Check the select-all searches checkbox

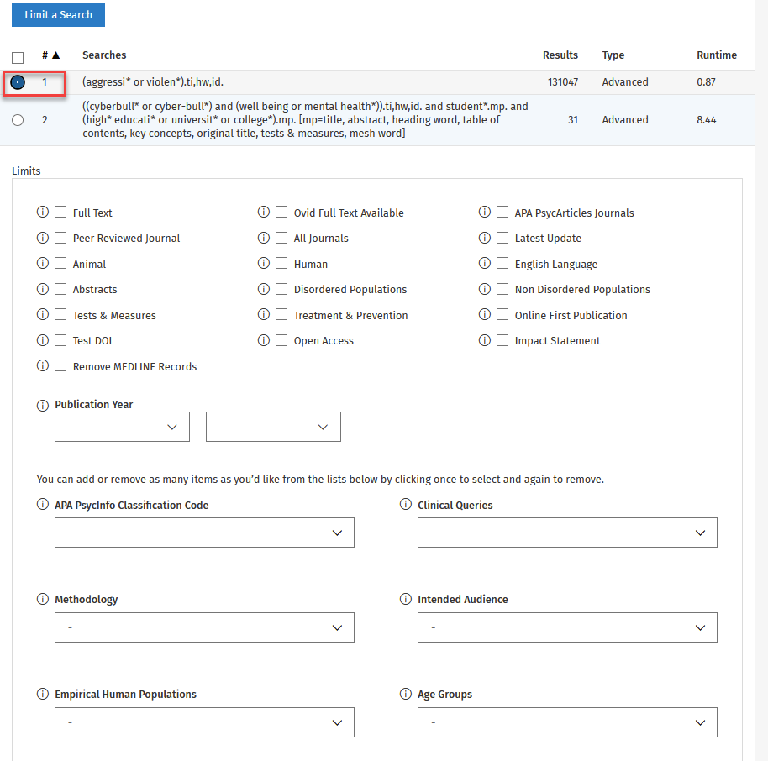18,58
